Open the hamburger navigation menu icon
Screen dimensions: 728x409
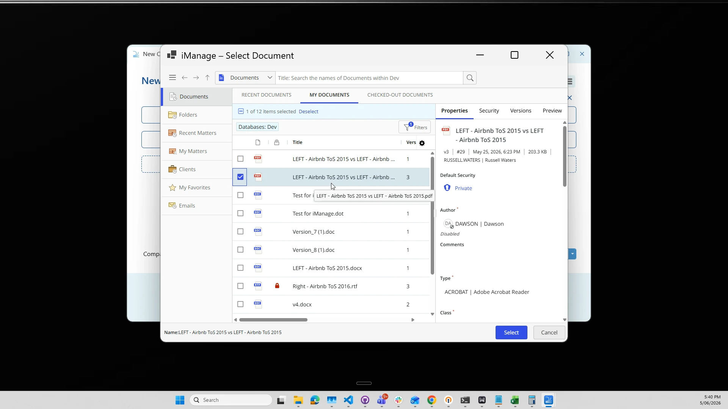173,78
